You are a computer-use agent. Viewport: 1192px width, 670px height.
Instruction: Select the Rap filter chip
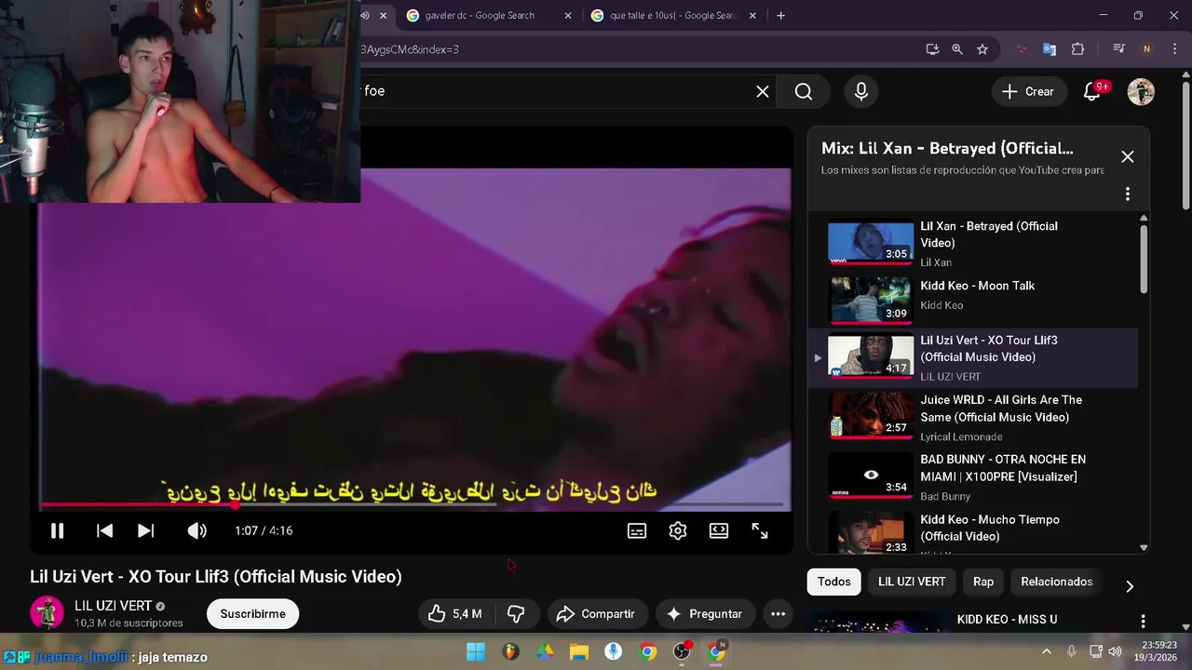click(x=983, y=582)
